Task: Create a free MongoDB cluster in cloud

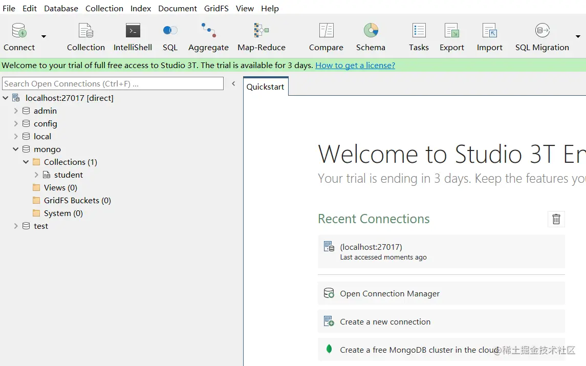Action: tap(441, 350)
